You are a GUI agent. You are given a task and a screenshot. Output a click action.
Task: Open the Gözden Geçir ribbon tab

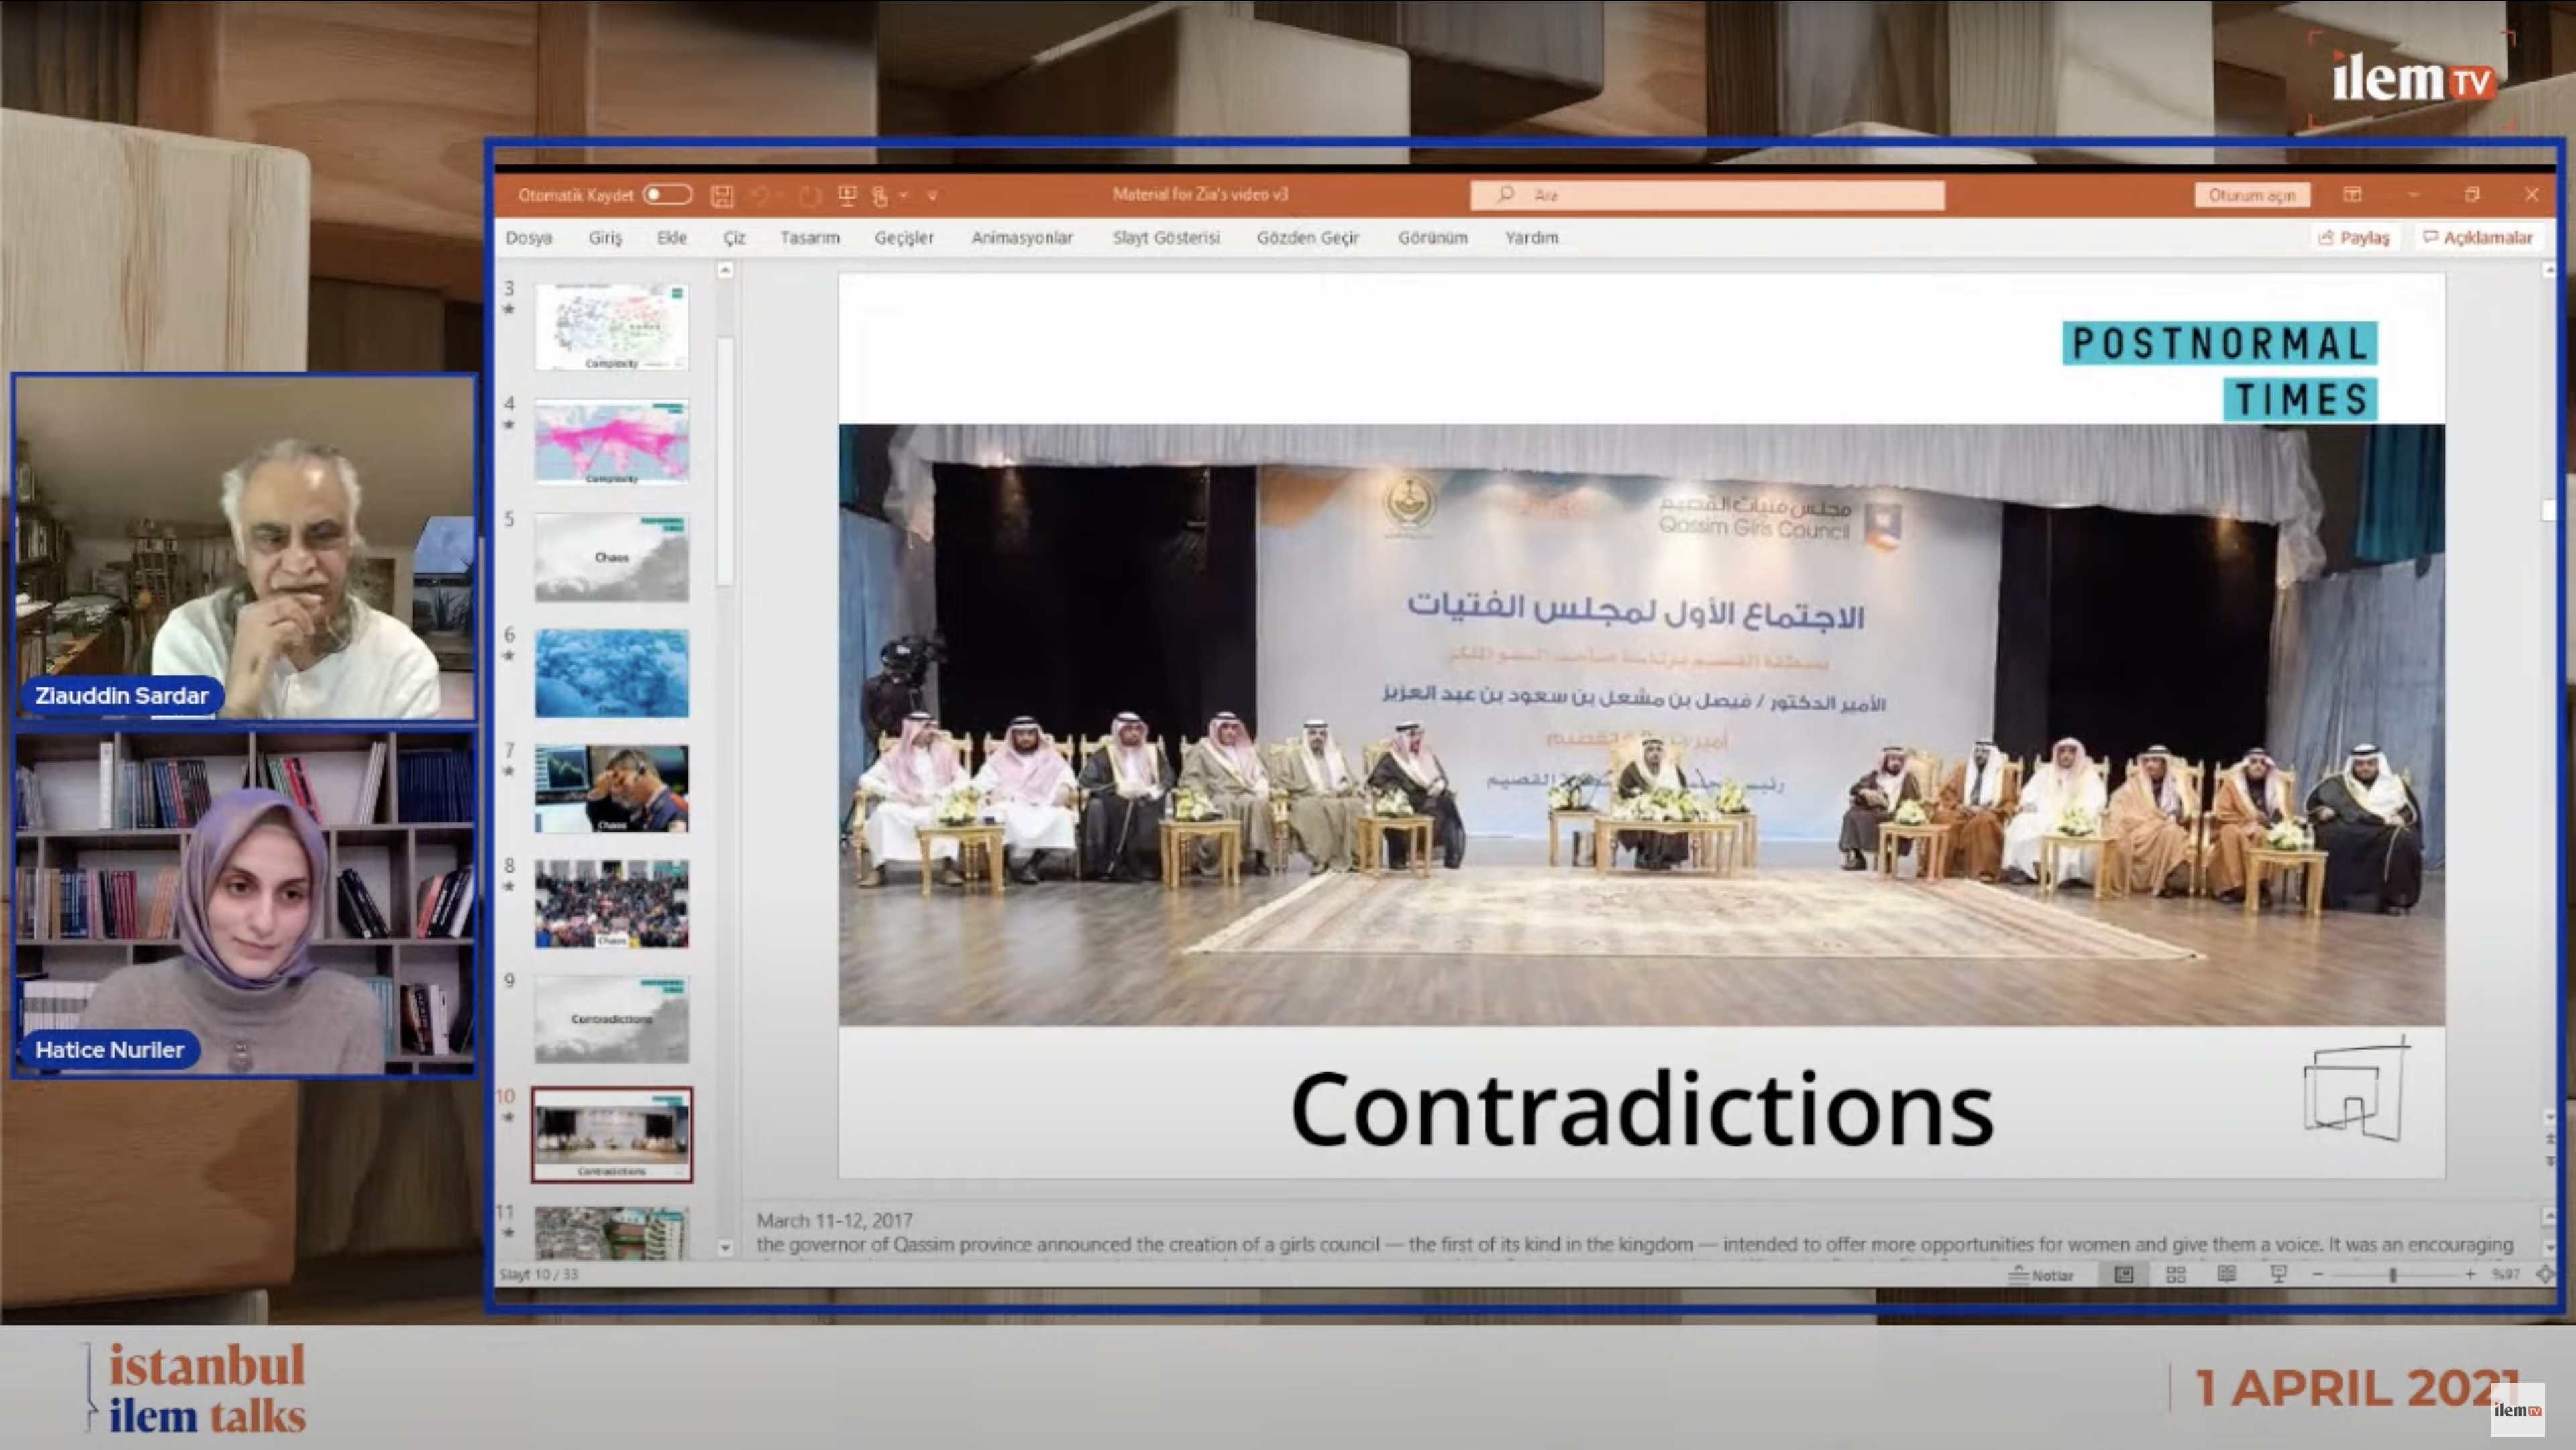point(1308,238)
